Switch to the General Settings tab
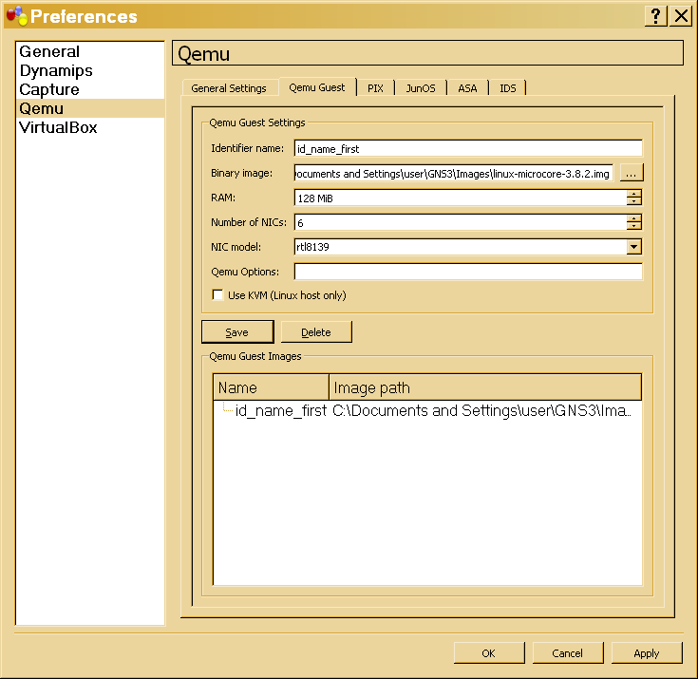This screenshot has width=698, height=679. tap(229, 88)
